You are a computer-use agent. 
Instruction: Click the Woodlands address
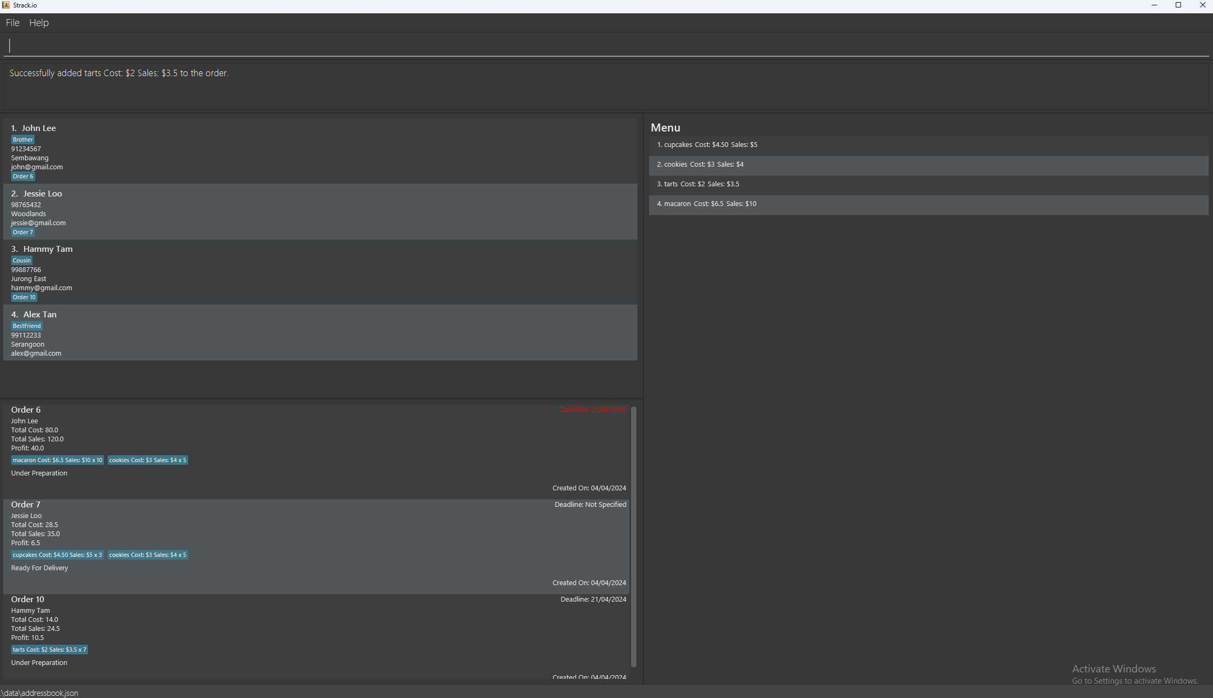tap(28, 214)
